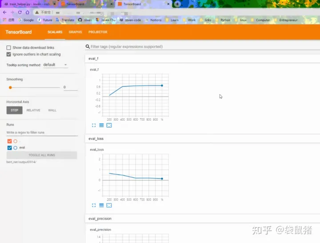Click the browser back arrow

5,12
